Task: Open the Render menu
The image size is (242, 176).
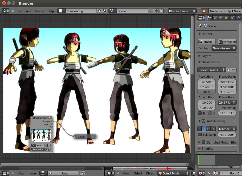Action: pos(39,11)
